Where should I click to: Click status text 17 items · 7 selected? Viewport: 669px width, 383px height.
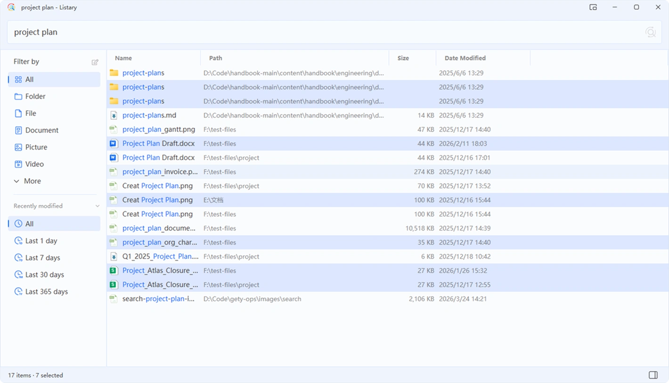click(x=35, y=375)
